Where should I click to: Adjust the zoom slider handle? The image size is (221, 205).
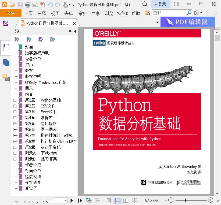(186, 200)
